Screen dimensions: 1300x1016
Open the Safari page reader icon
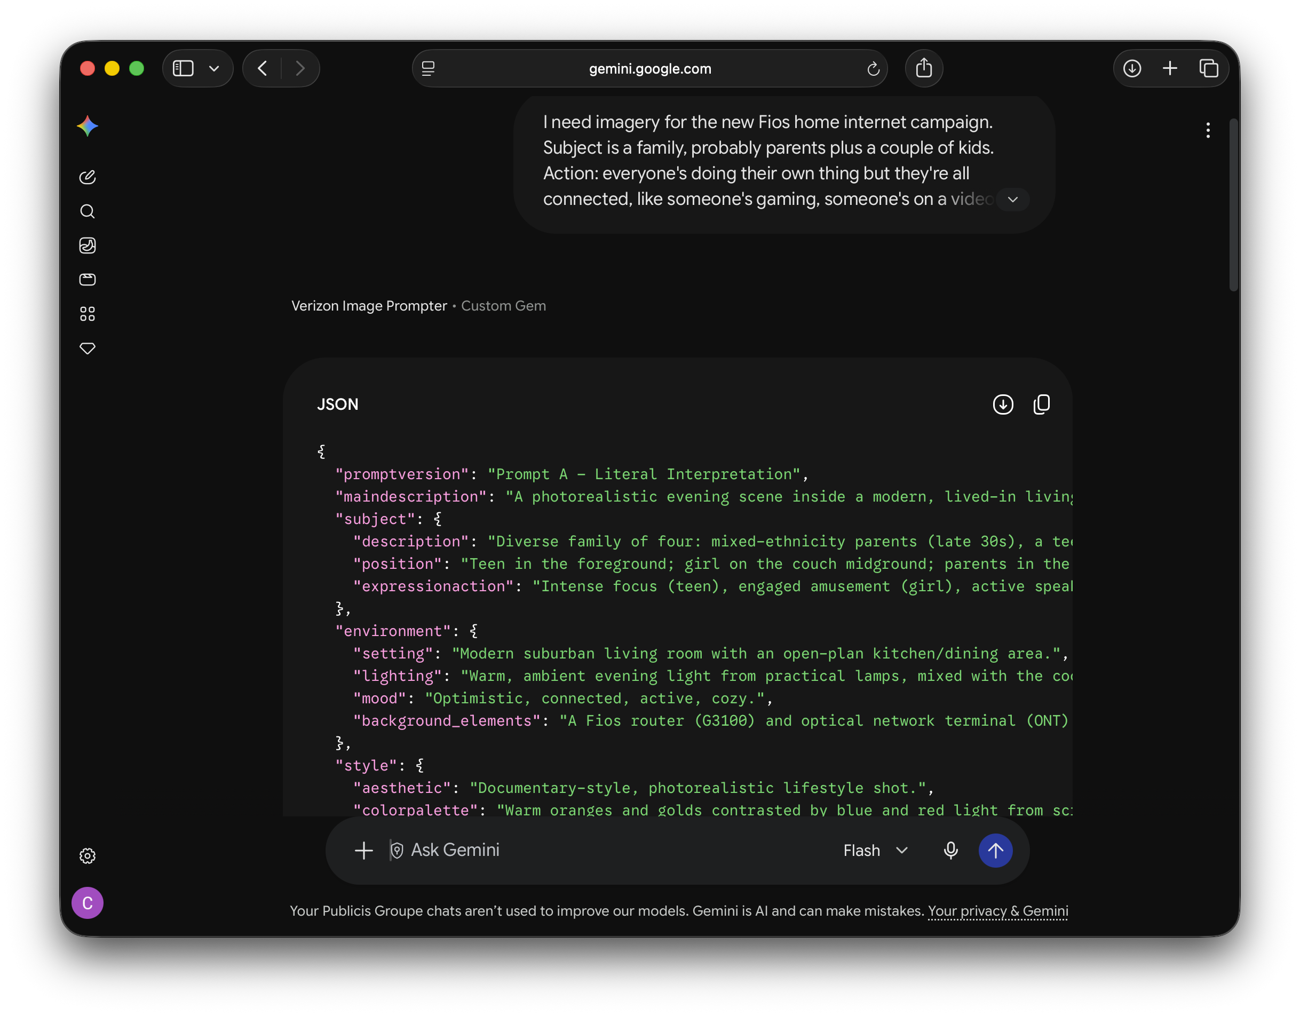click(x=428, y=68)
